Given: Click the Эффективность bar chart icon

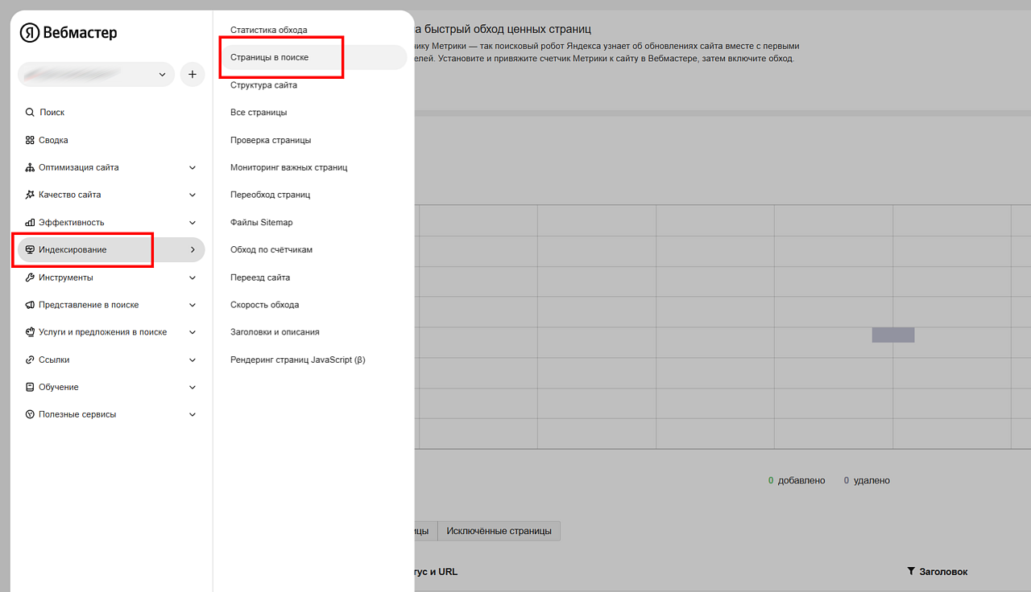Looking at the screenshot, I should pos(30,223).
